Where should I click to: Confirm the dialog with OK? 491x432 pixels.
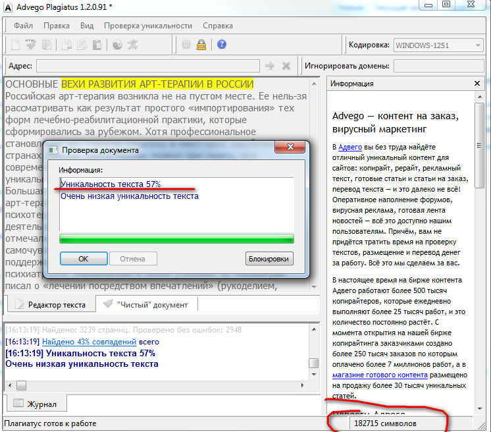pyautogui.click(x=84, y=259)
